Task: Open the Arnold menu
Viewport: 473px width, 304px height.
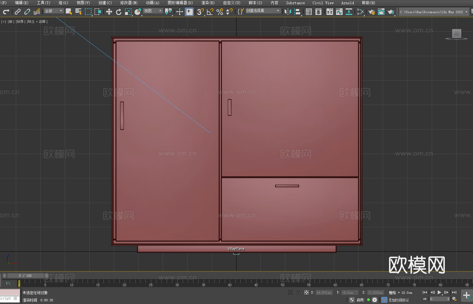Action: pyautogui.click(x=348, y=3)
